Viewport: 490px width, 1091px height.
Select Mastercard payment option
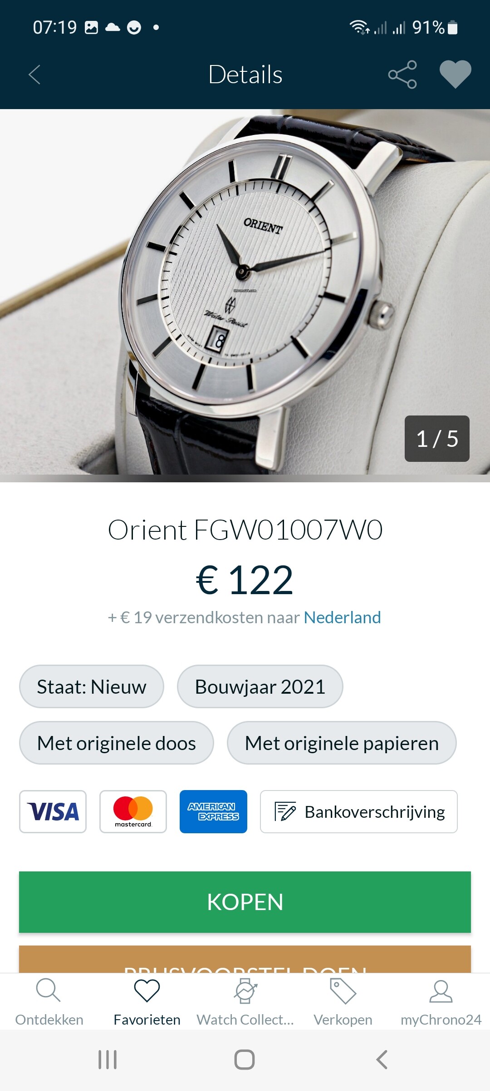pos(133,811)
